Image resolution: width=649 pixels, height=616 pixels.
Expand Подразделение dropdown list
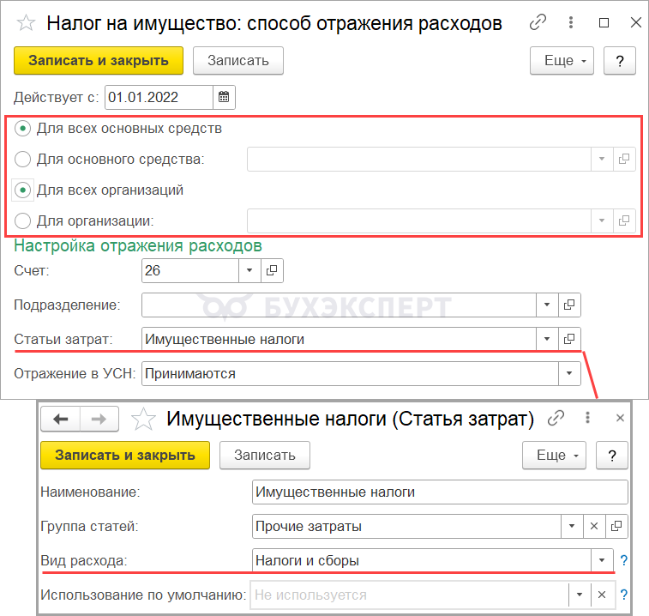(547, 305)
